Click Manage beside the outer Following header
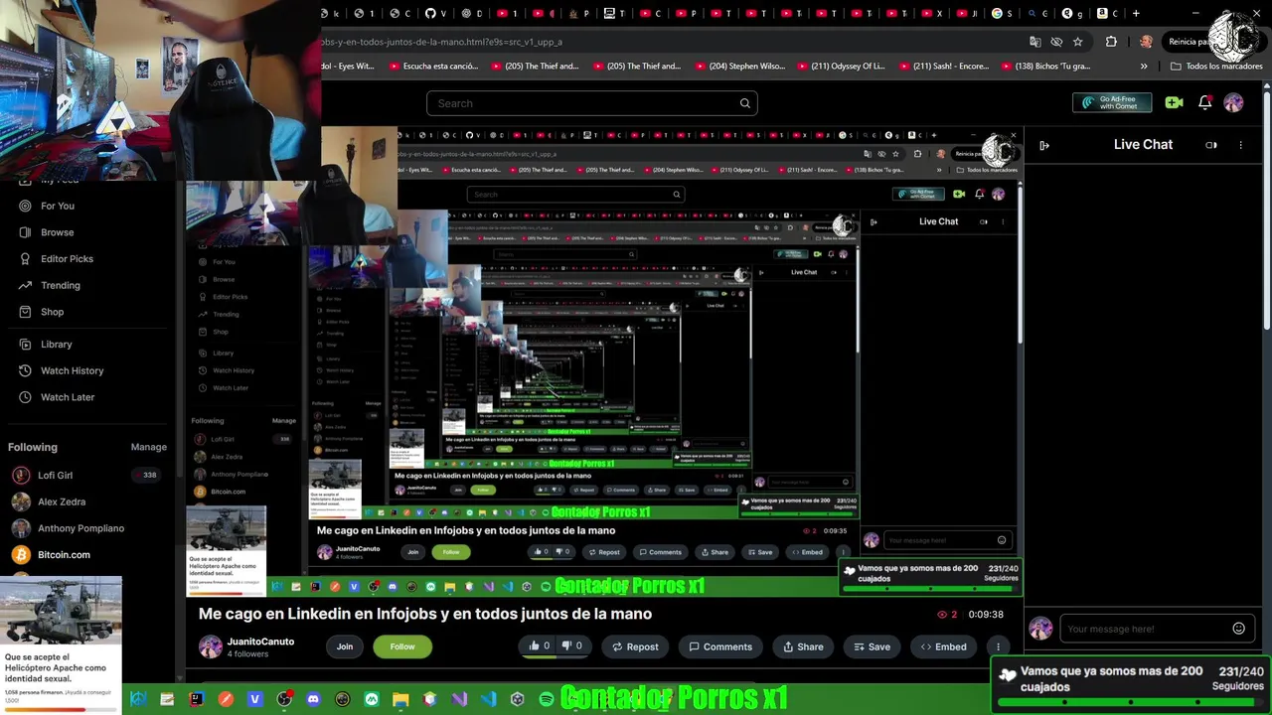 pyautogui.click(x=149, y=448)
